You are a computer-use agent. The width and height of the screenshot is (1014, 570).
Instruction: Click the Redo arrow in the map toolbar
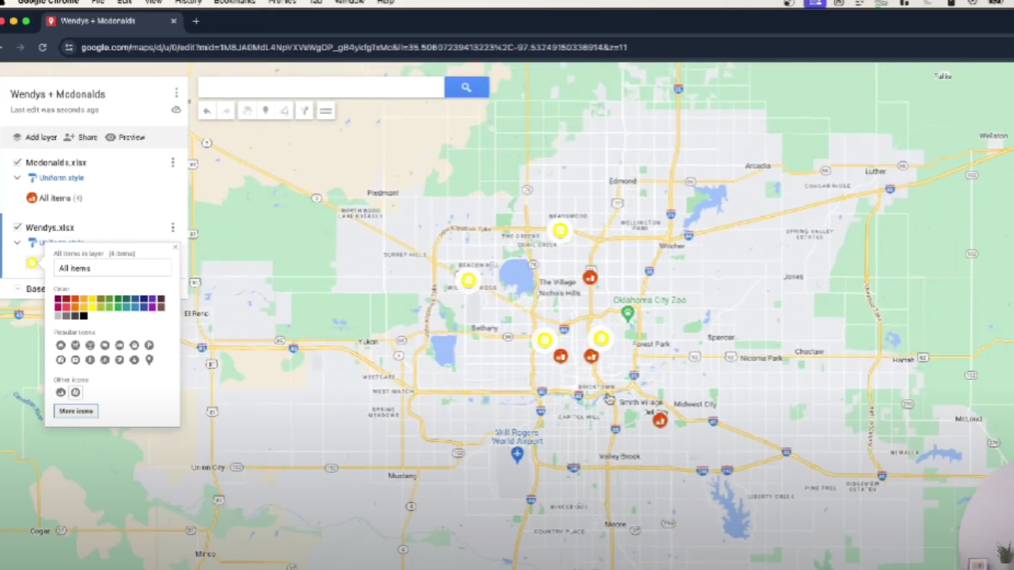pyautogui.click(x=226, y=111)
